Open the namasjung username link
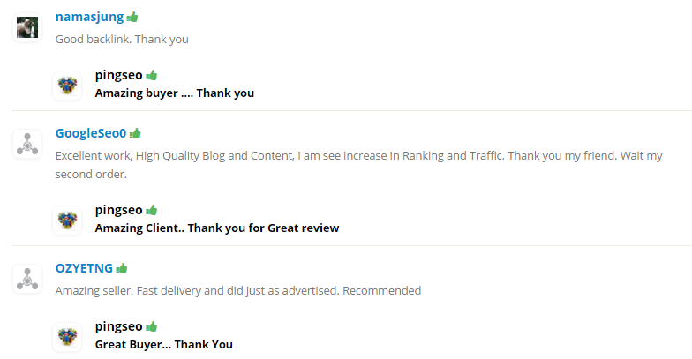This screenshot has height=359, width=692. 89,17
